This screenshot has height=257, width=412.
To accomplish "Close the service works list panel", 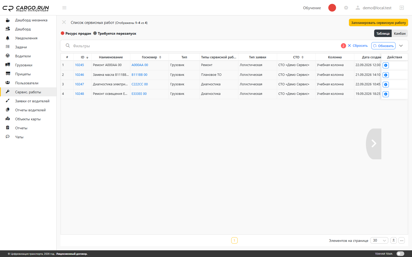I will tap(64, 22).
